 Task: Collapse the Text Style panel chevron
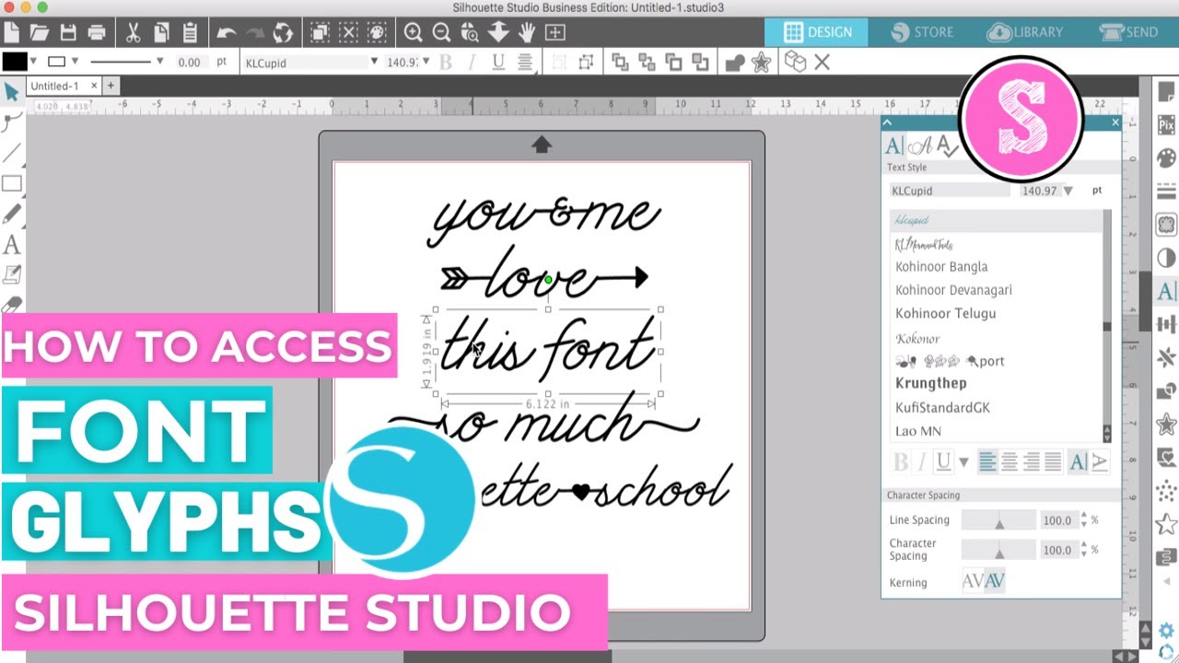click(888, 122)
